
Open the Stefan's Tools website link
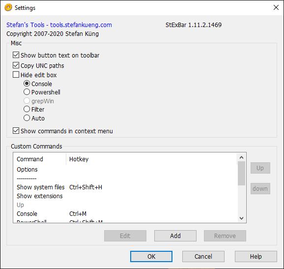click(x=59, y=25)
